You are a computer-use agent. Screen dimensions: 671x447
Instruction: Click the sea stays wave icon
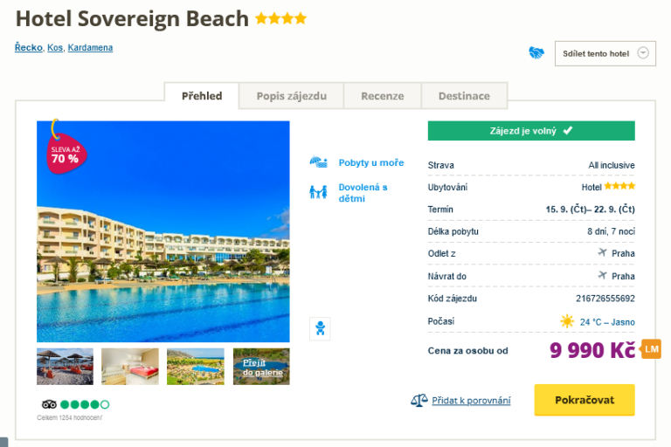[318, 162]
